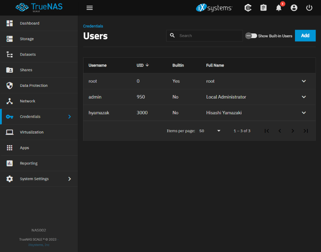Open the Jobs clipboard icon
This screenshot has height=252, width=321.
(x=263, y=8)
